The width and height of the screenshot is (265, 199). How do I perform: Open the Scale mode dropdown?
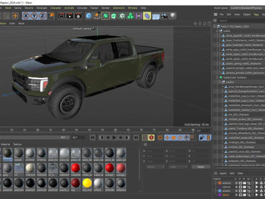(178, 167)
